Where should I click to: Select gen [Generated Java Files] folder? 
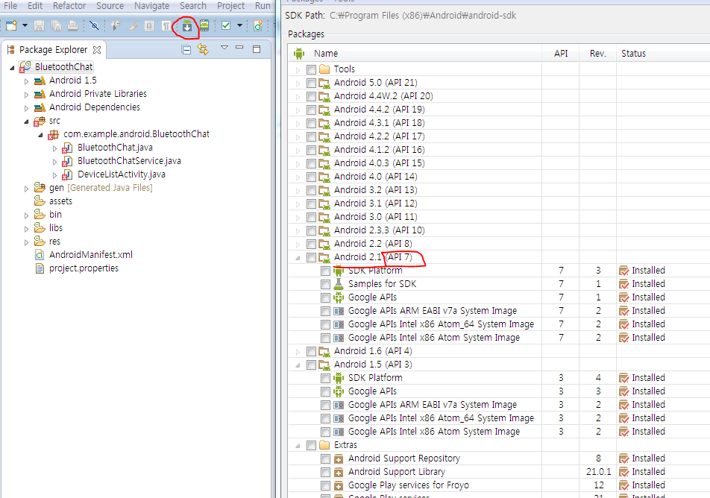pyautogui.click(x=101, y=188)
